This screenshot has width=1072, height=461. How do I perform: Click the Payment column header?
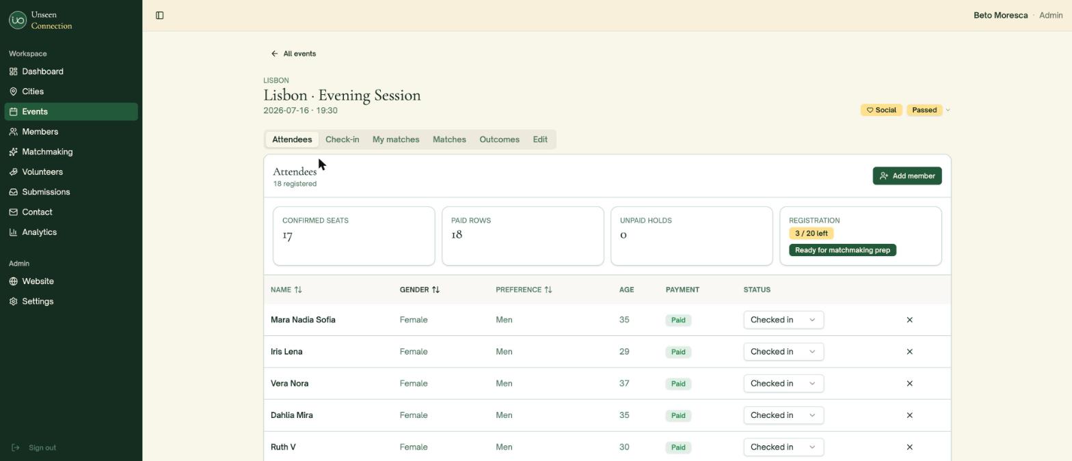pos(682,290)
